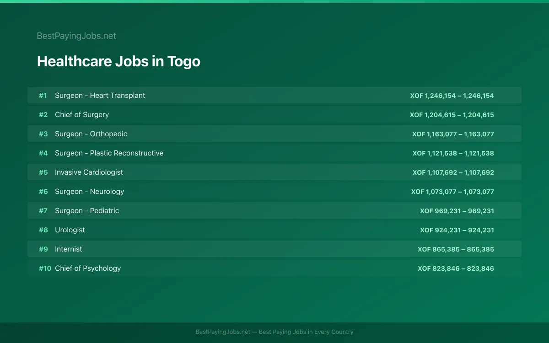Screen dimensions: 549x343
Task: Select Surgeon - Plastic Reconstructive job title
Action: pos(109,153)
